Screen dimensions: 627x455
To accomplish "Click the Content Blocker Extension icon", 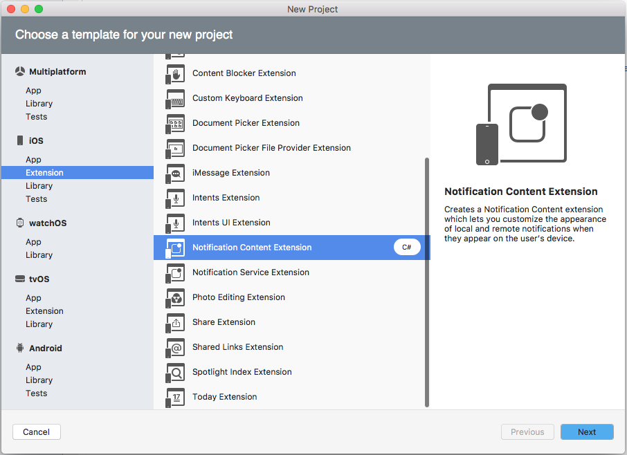I will 174,73.
